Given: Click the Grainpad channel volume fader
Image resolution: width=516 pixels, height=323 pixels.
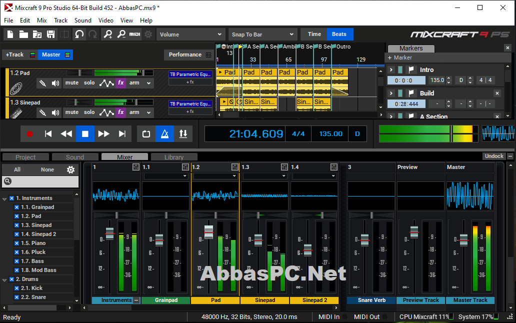Looking at the screenshot, I should (x=159, y=240).
